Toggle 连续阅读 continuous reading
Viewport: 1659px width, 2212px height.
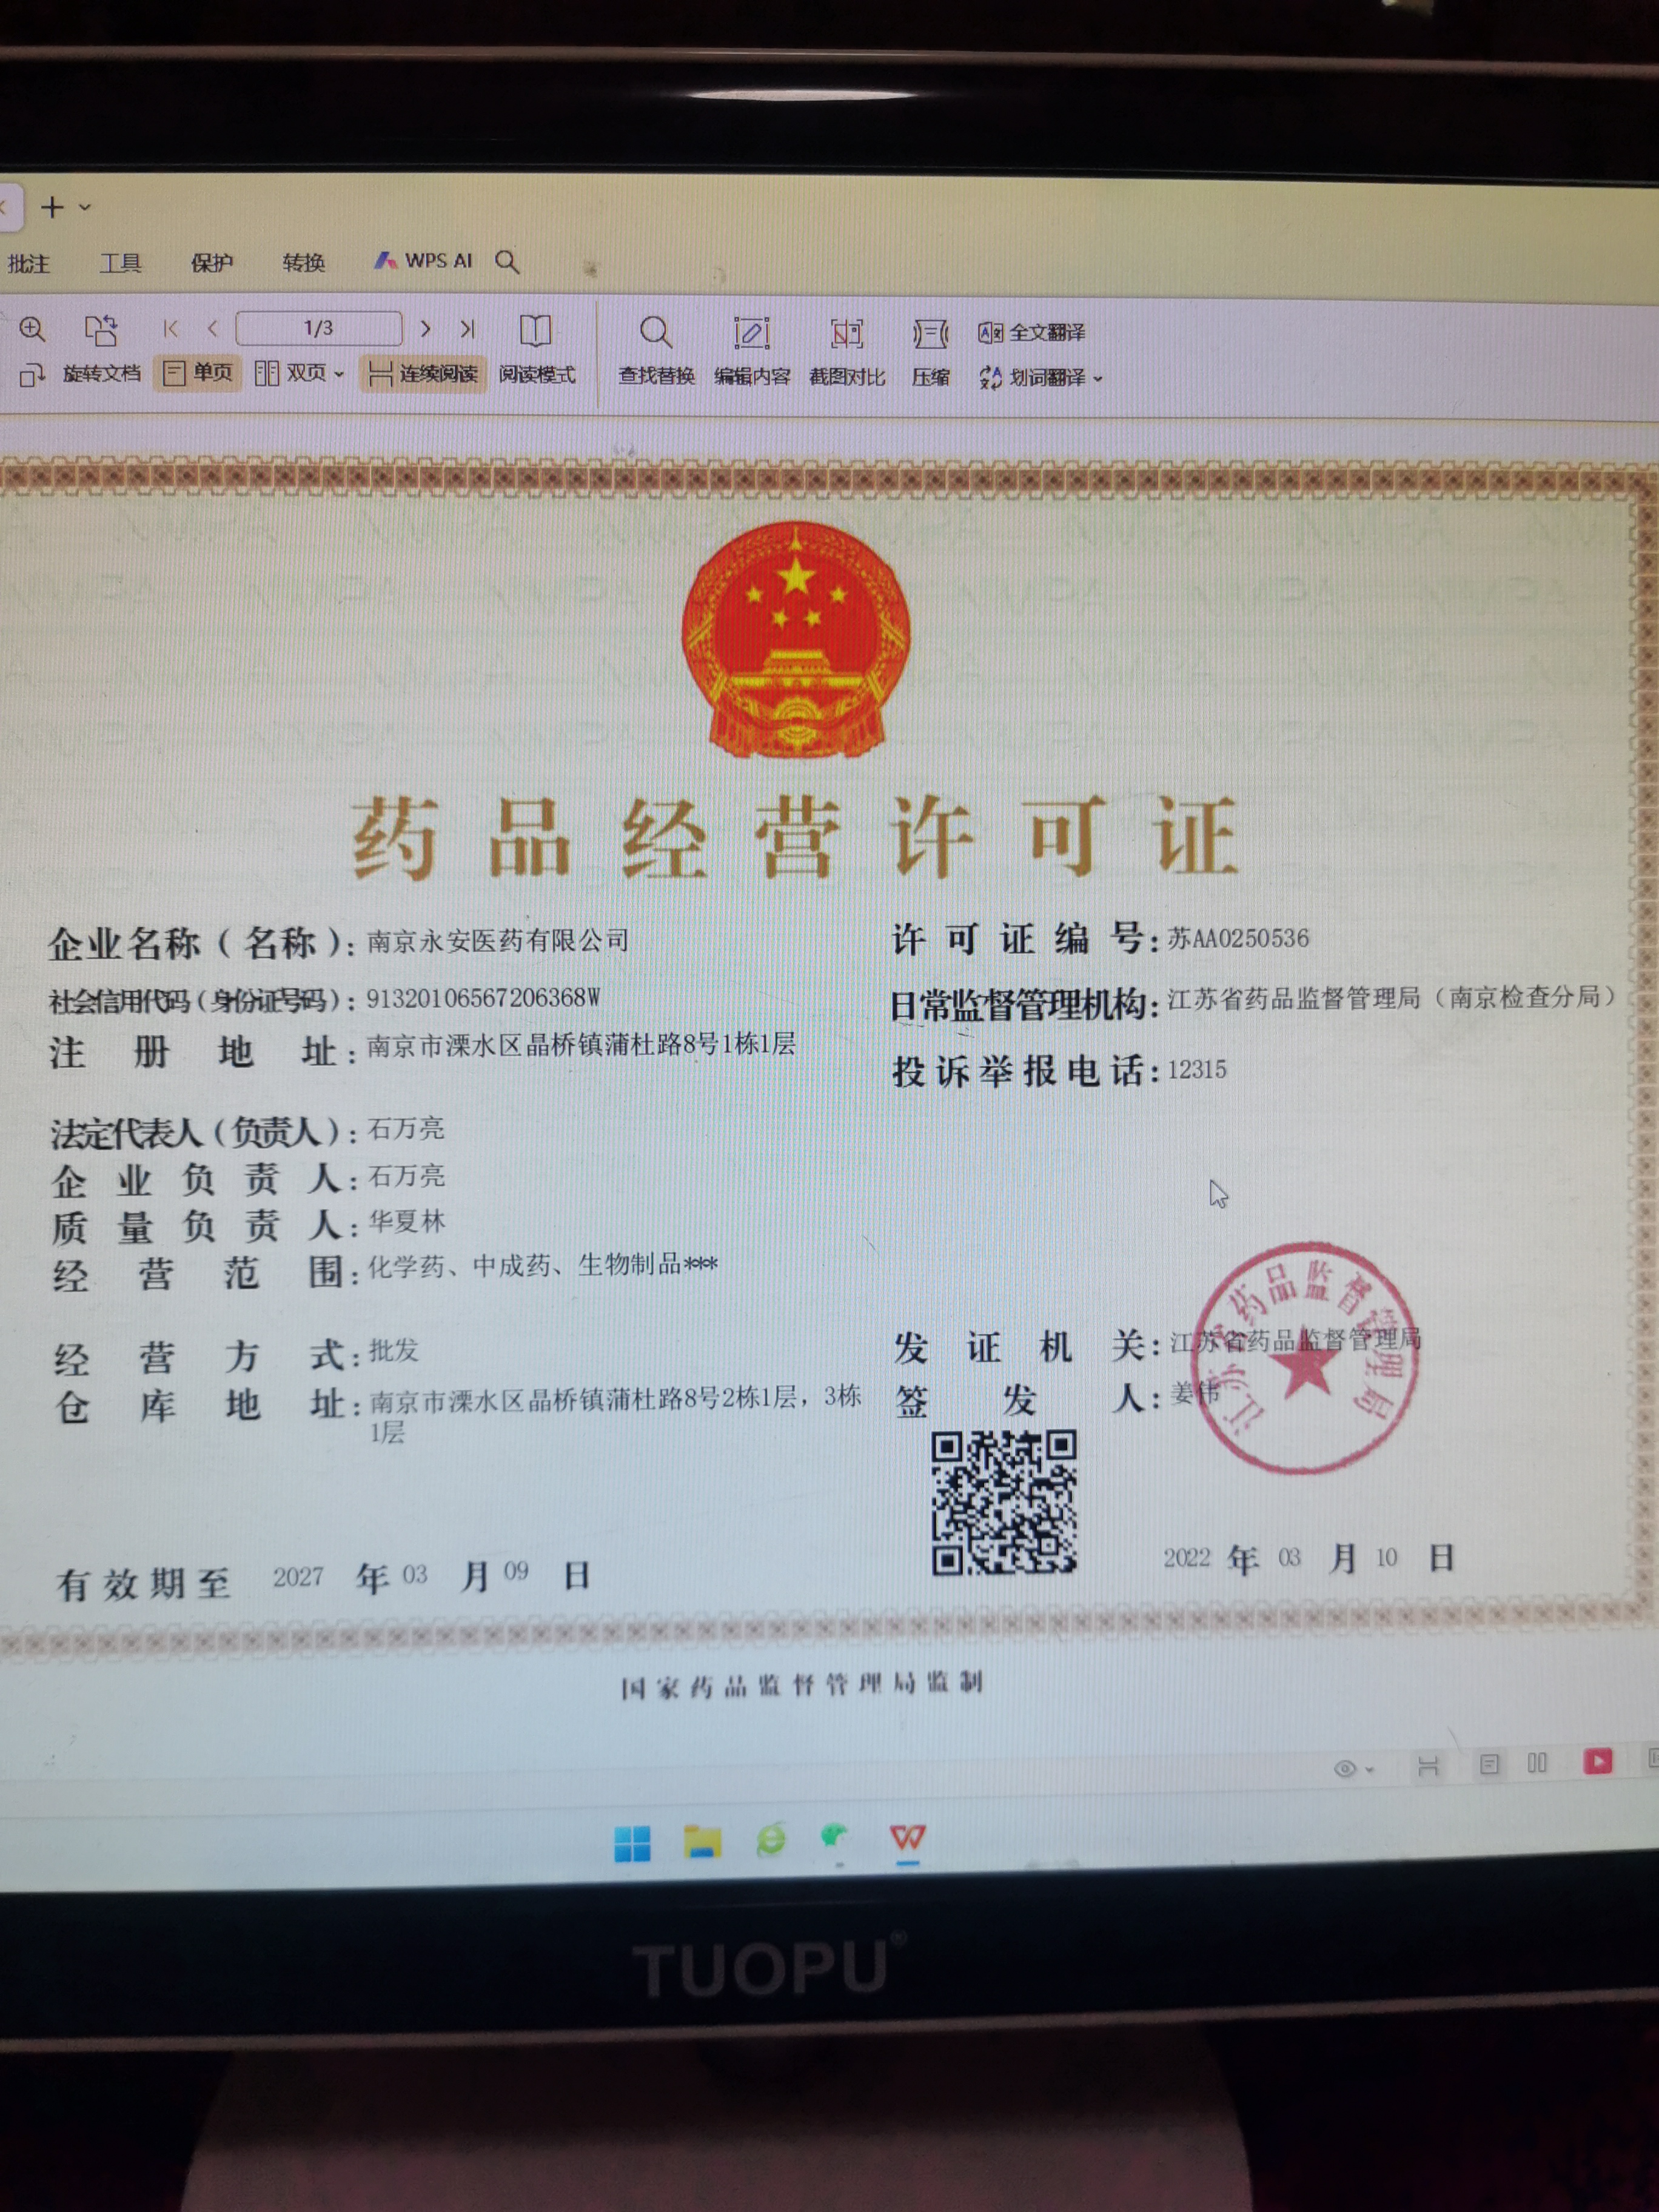pyautogui.click(x=423, y=374)
